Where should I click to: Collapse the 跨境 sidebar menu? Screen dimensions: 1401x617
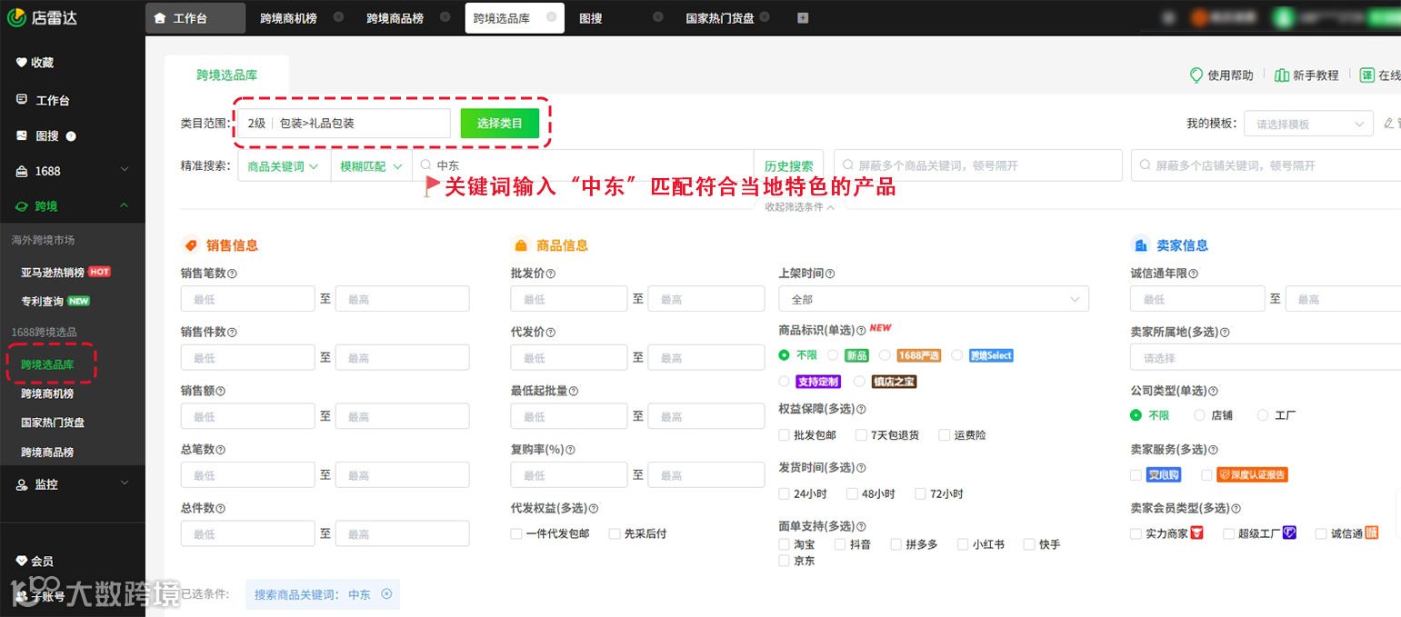pos(125,206)
